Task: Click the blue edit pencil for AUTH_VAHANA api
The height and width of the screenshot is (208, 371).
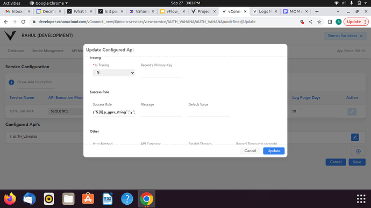Action: pyautogui.click(x=355, y=137)
